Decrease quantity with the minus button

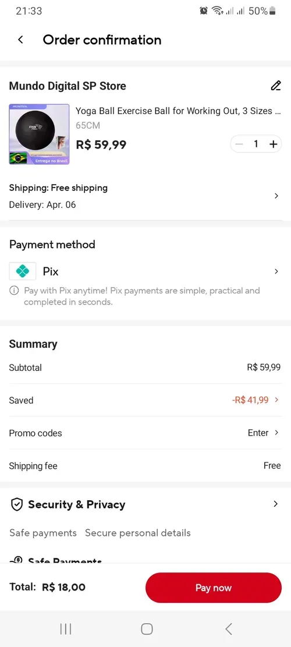click(x=239, y=144)
